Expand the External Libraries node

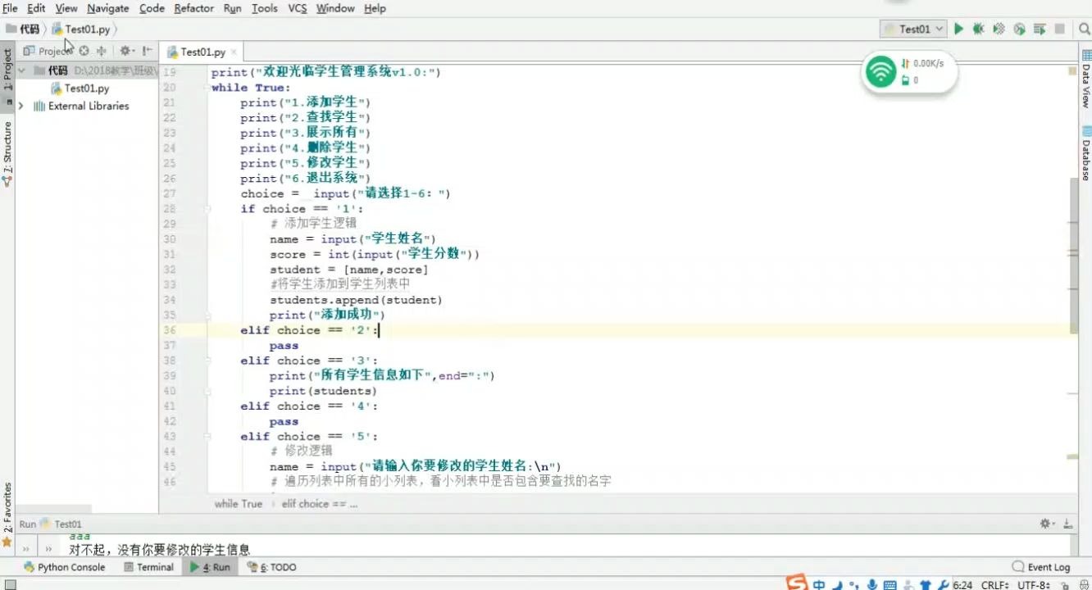tap(21, 106)
